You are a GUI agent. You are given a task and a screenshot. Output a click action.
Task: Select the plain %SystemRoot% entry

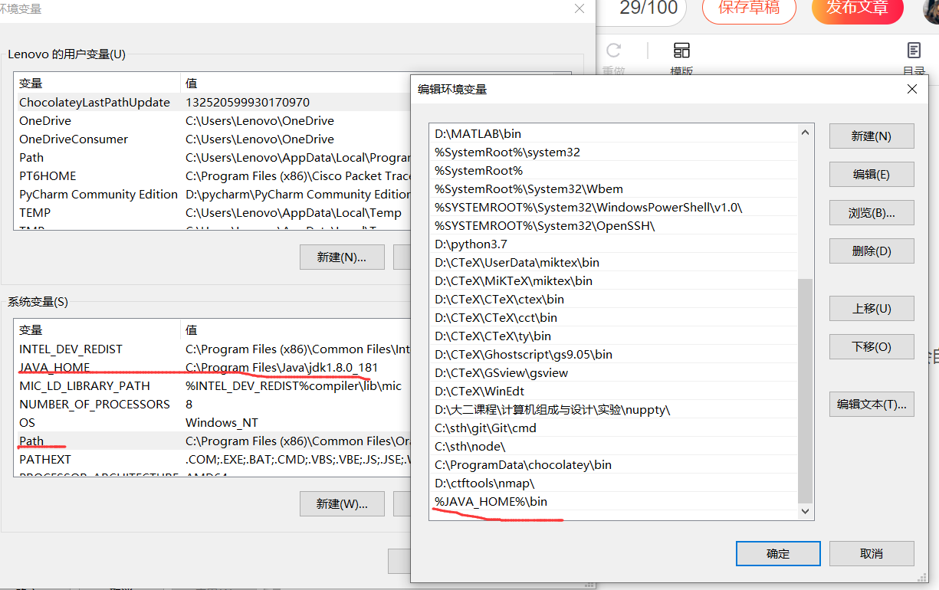[614, 170]
